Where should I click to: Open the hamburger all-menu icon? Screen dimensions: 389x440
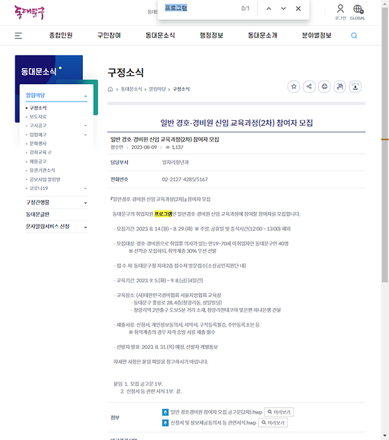pyautogui.click(x=18, y=35)
